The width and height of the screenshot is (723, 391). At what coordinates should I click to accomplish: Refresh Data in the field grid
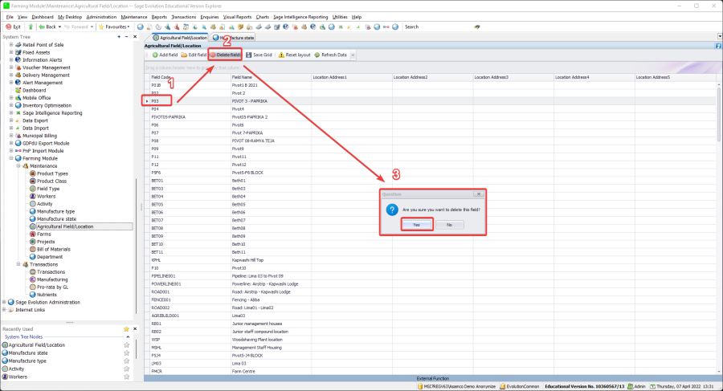pos(330,55)
